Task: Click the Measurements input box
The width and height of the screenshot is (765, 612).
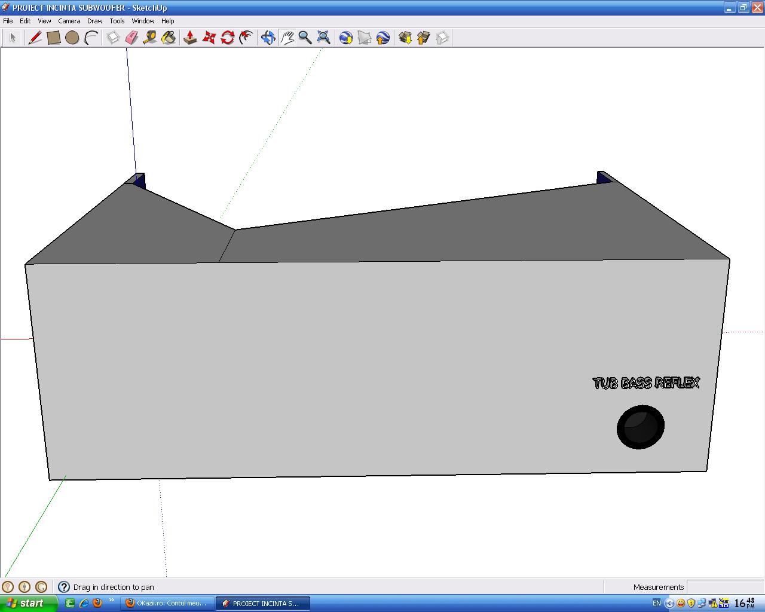Action: (x=724, y=587)
